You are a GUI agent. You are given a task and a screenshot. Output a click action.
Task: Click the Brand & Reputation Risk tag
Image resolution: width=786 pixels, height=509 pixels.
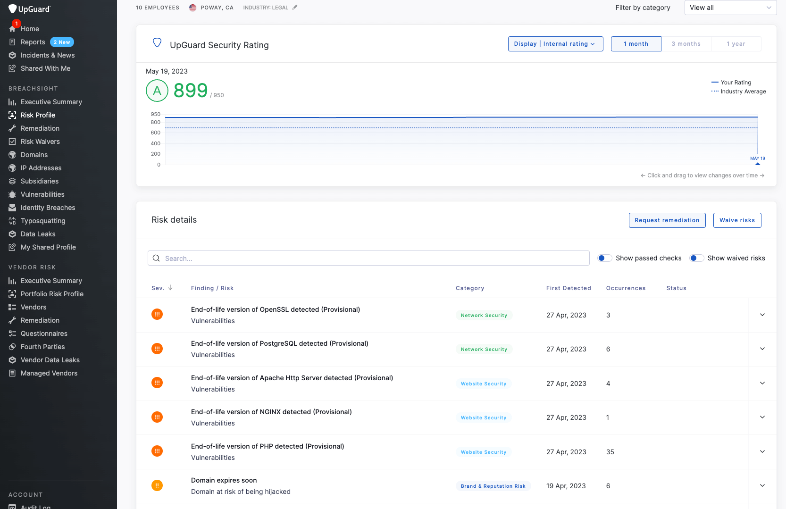click(493, 486)
